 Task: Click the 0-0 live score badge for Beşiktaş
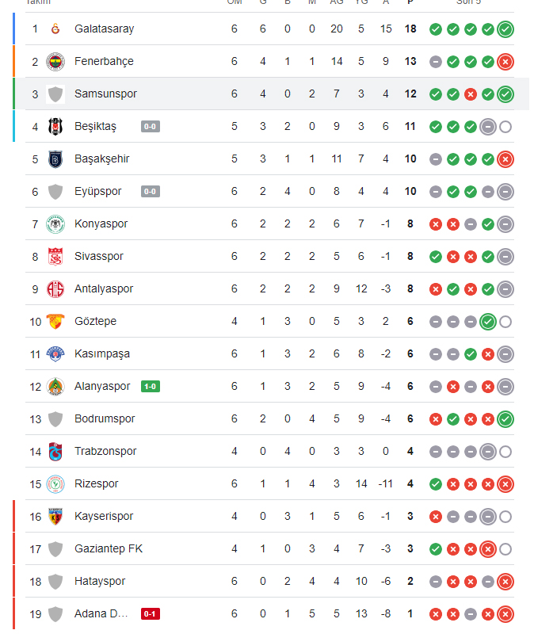click(x=151, y=127)
